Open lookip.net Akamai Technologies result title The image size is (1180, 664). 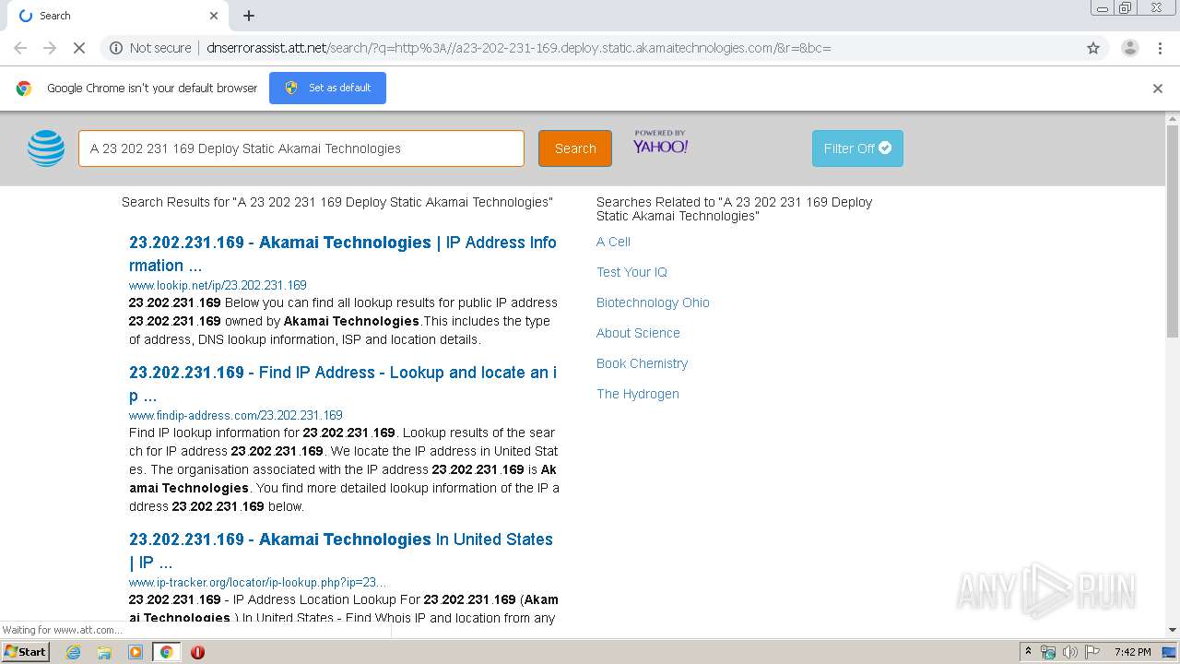343,254
